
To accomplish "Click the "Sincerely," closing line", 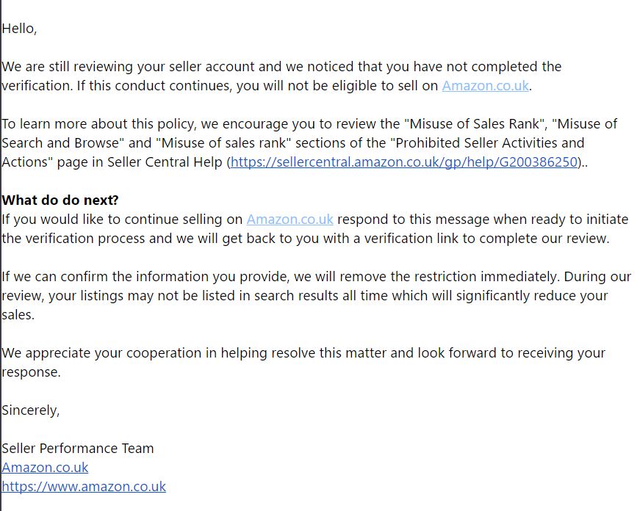I will point(30,410).
